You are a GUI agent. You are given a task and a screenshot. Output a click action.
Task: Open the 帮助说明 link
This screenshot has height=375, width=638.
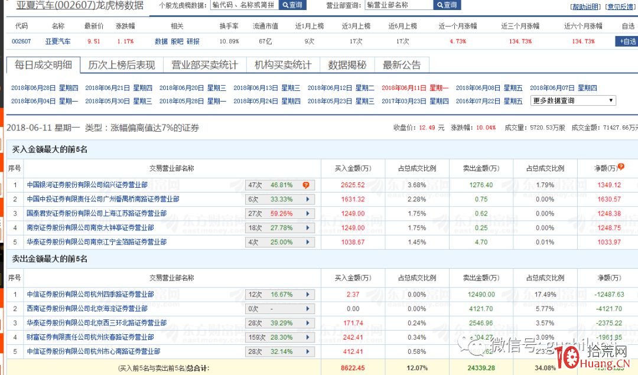coord(585,6)
